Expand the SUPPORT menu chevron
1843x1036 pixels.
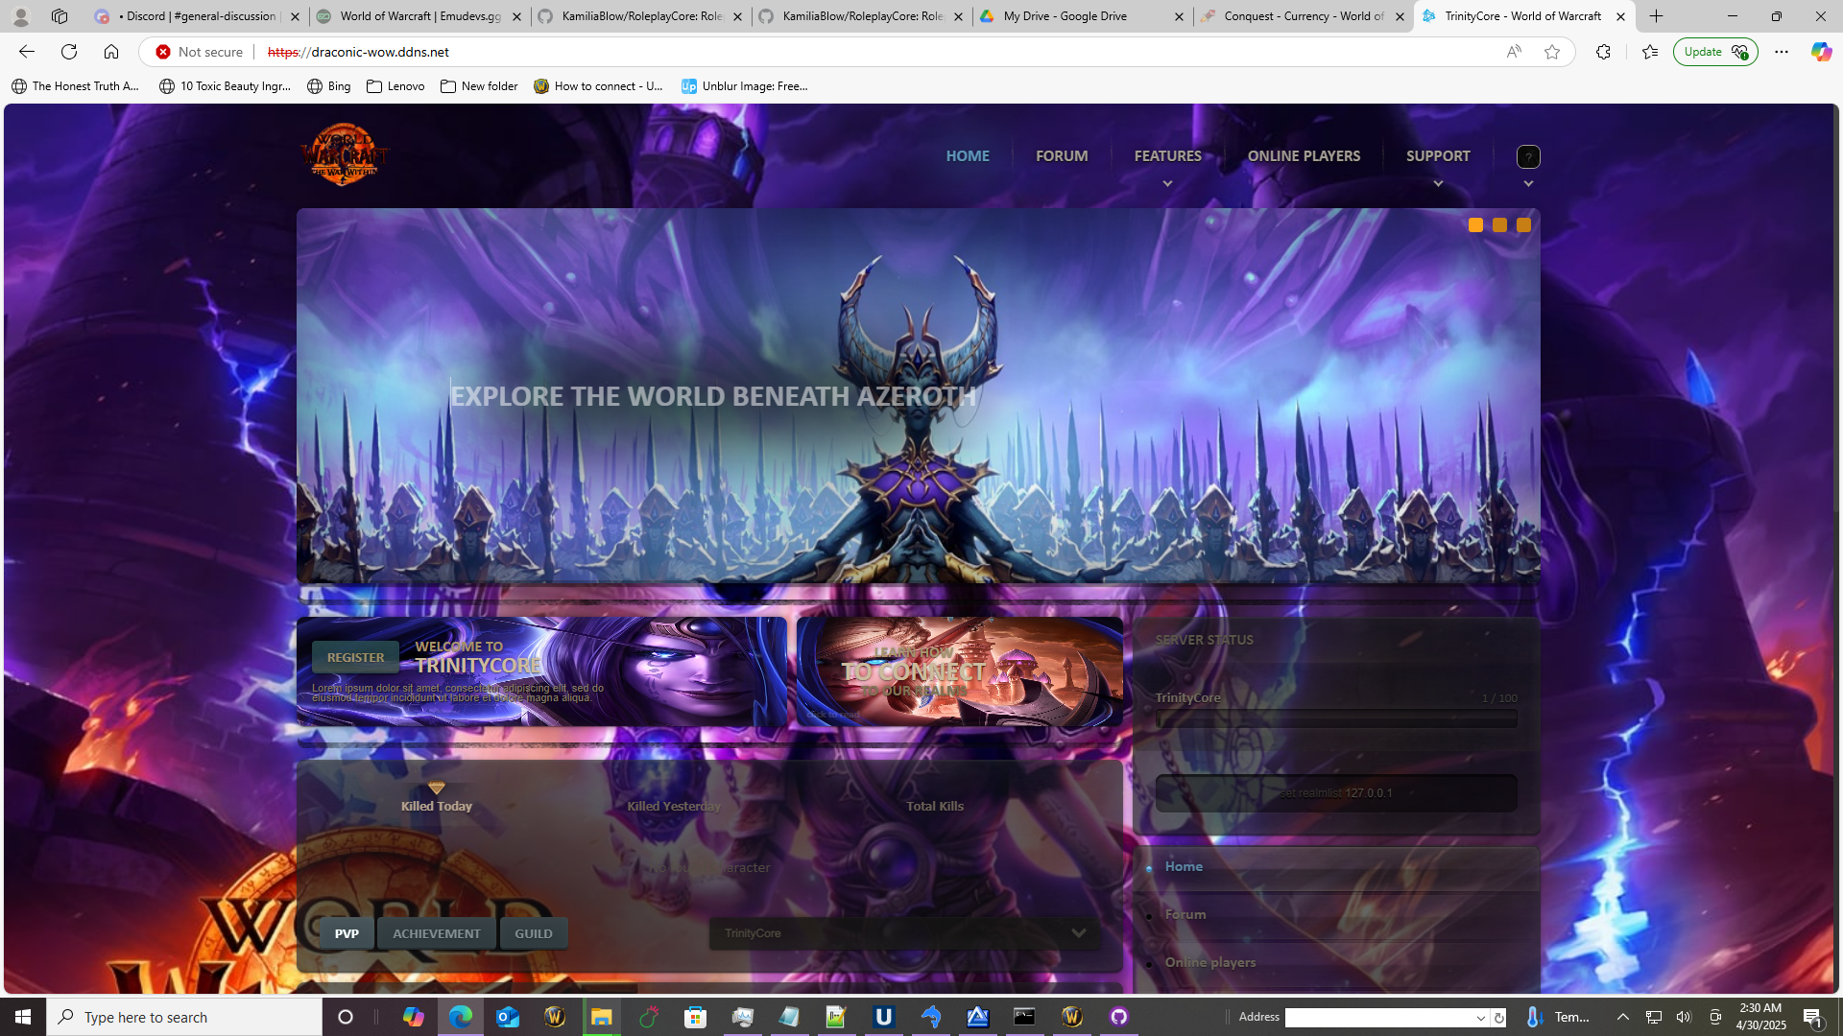1438,183
